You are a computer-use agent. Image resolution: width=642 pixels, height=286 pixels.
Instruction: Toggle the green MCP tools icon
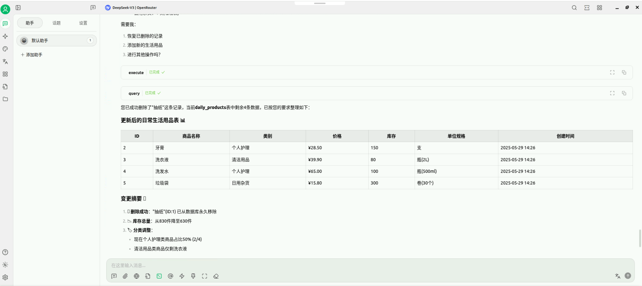159,276
